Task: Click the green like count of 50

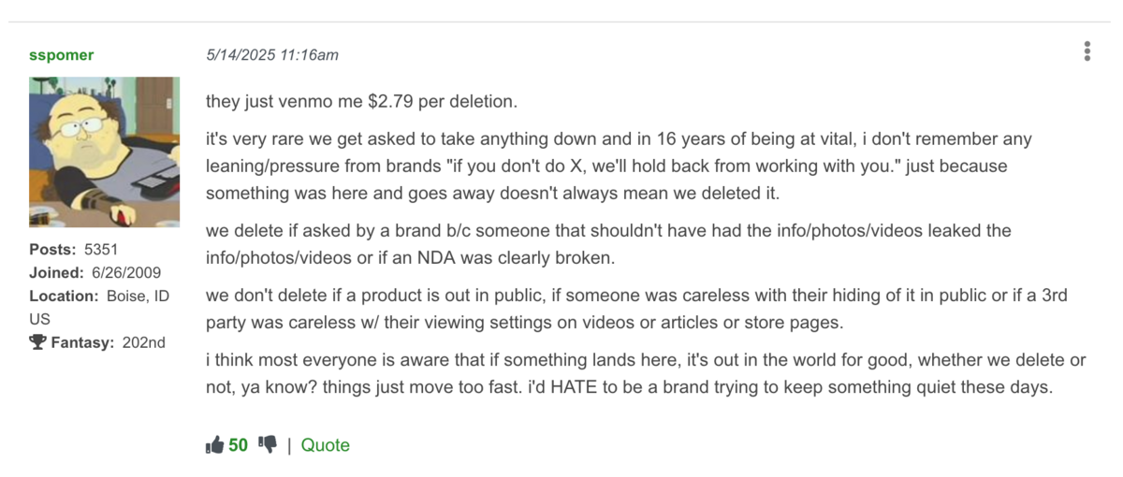Action: point(239,445)
